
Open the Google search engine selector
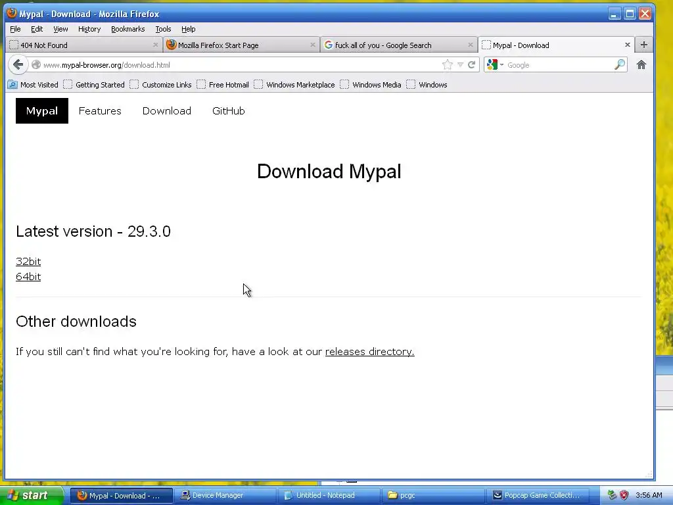[x=495, y=65]
